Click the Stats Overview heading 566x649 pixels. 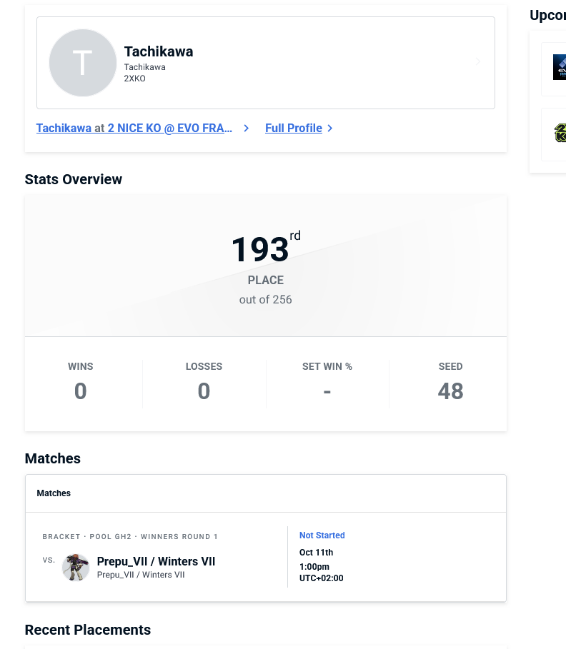pos(74,179)
